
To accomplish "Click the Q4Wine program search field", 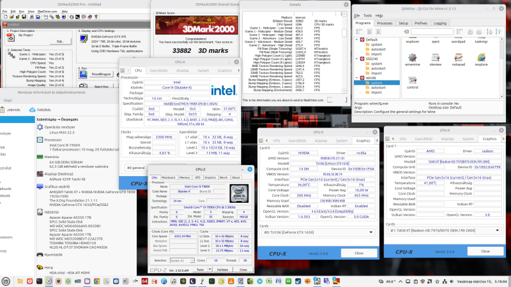I will tap(432, 31).
